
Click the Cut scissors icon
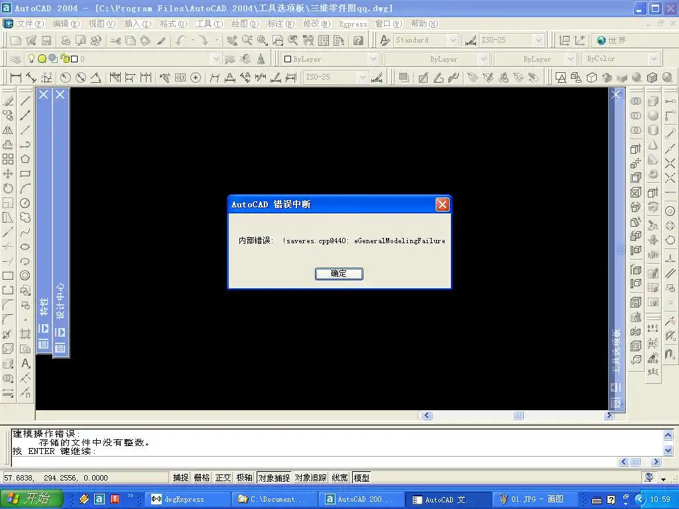click(115, 40)
